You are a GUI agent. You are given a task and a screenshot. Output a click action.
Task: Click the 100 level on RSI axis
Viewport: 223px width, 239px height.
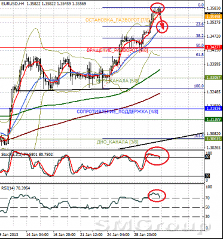tap(209, 187)
